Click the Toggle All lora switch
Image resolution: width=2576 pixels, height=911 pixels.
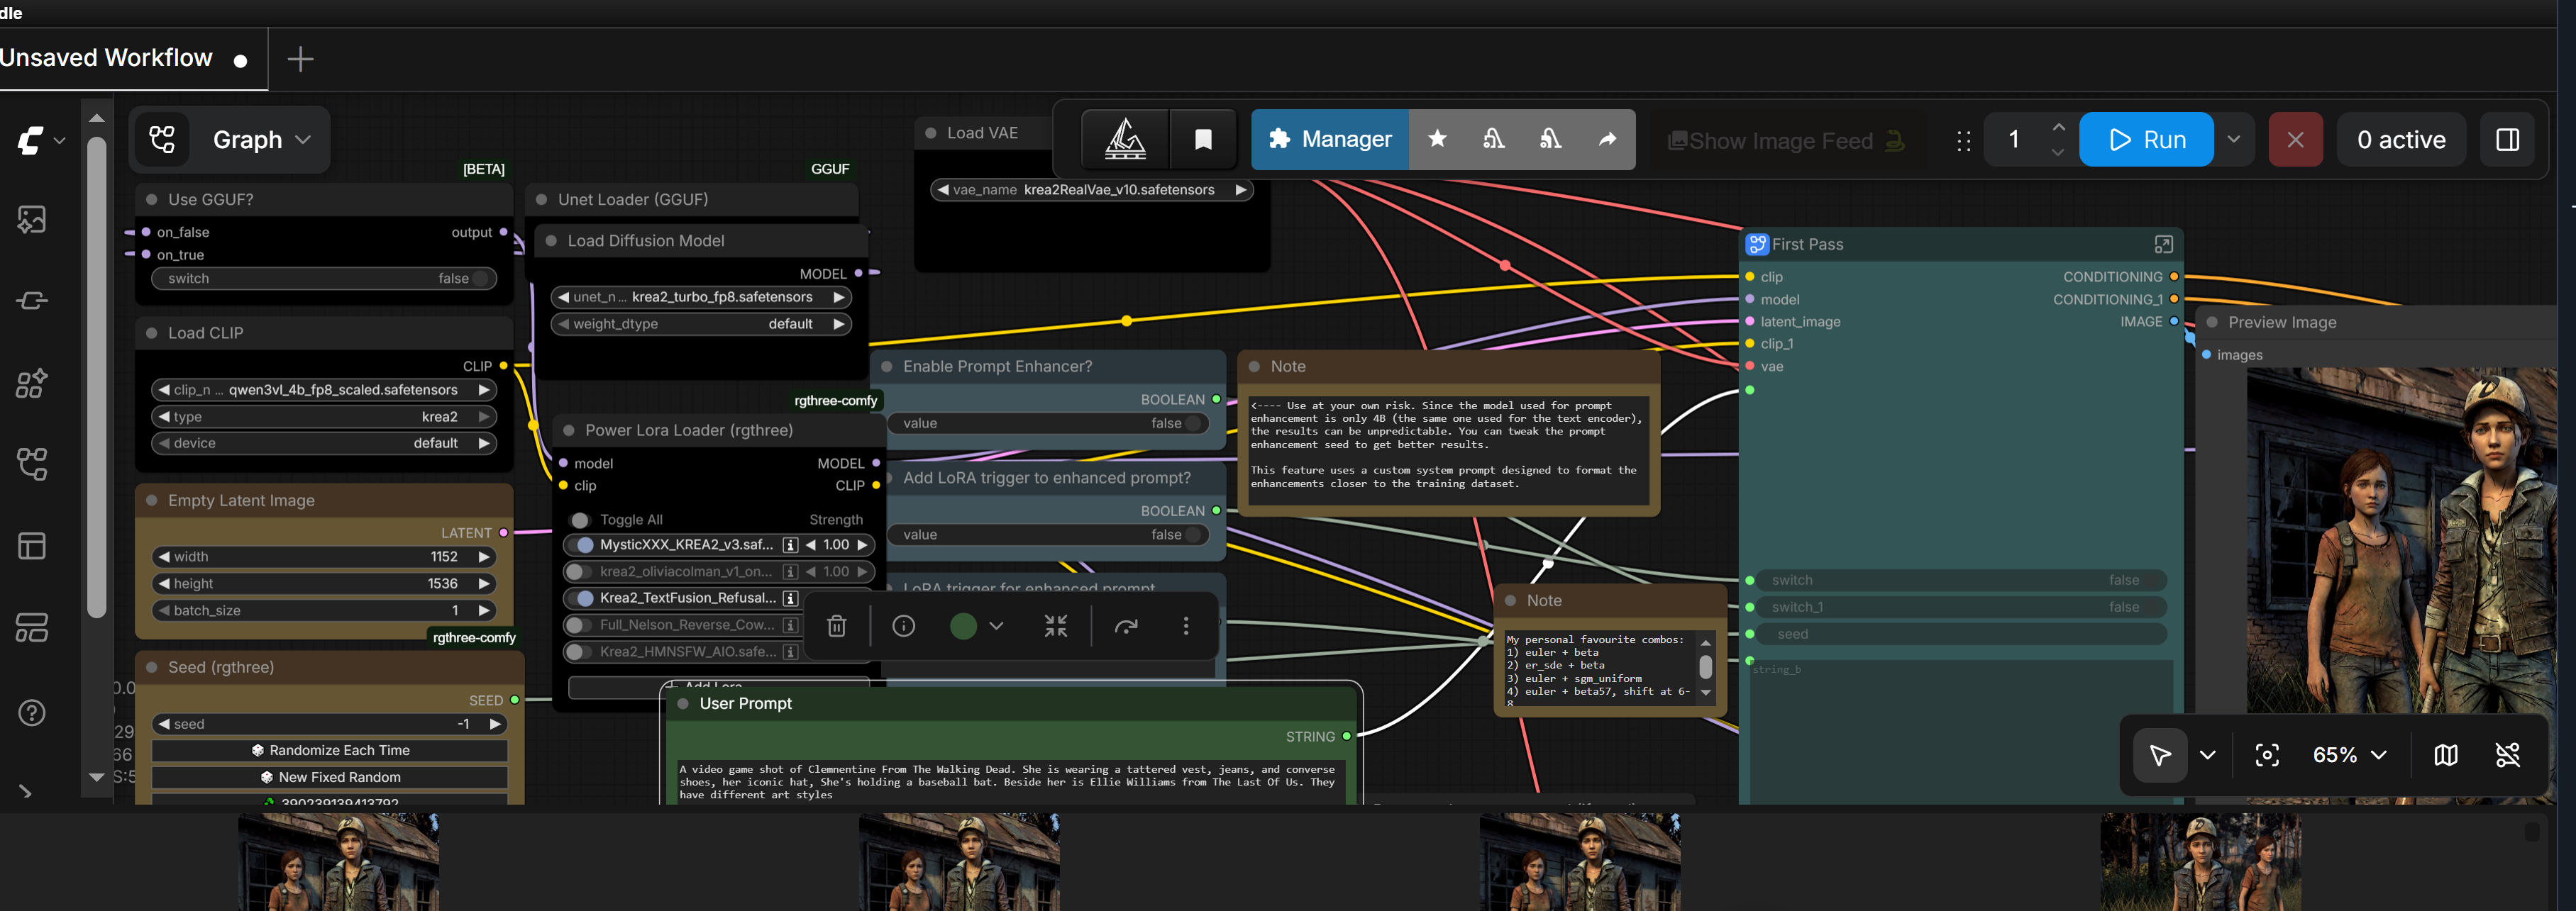580,520
